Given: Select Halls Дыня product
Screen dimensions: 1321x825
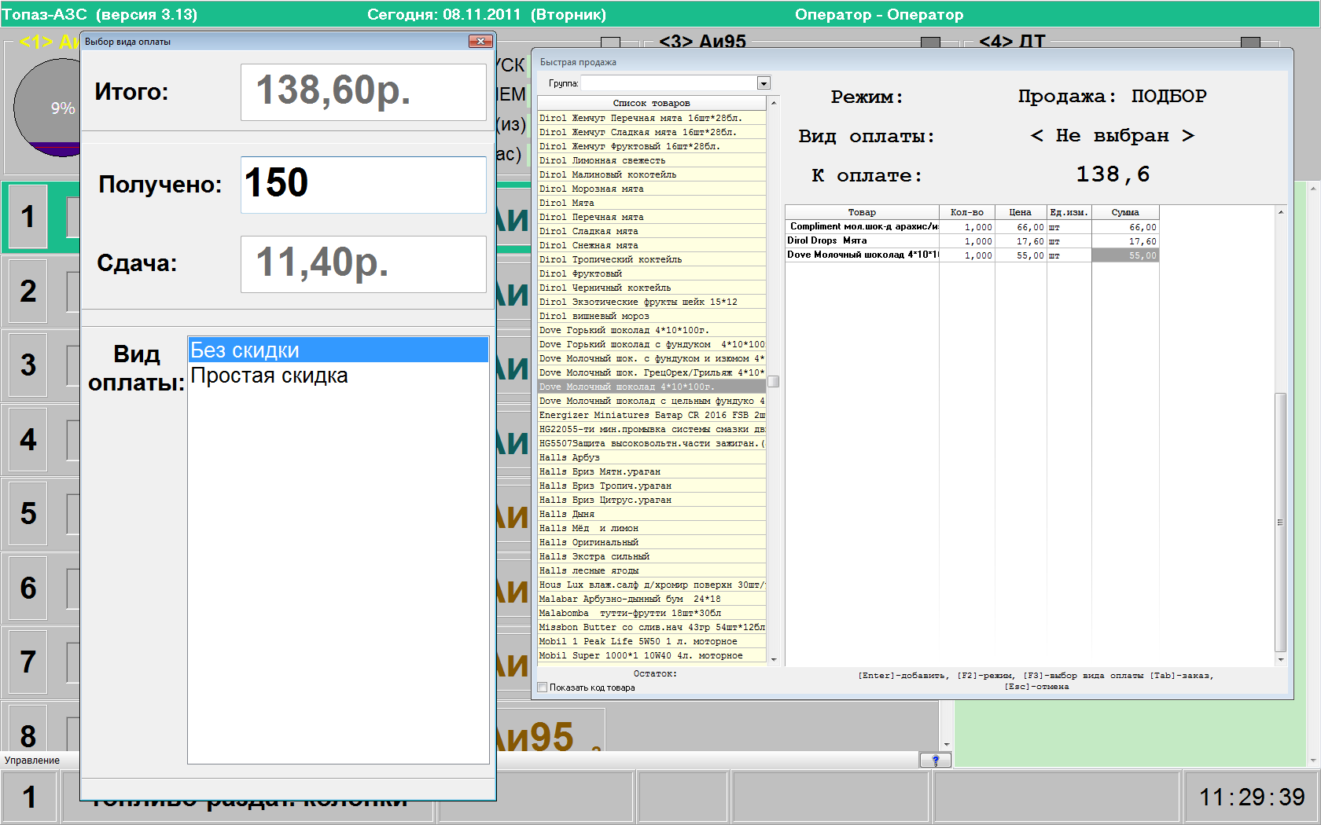Looking at the screenshot, I should 652,514.
